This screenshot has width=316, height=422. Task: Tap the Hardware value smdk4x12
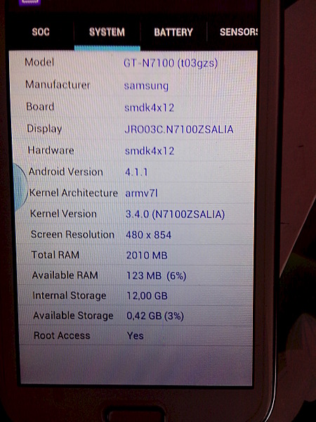pyautogui.click(x=150, y=151)
